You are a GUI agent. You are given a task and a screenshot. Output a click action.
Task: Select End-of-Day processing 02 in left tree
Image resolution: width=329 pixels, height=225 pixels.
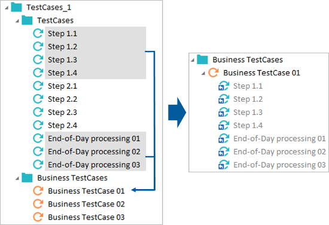[x=94, y=151]
